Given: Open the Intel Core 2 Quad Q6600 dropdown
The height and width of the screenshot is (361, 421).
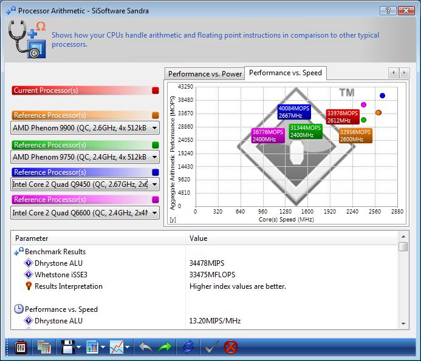Looking at the screenshot, I should coord(85,213).
